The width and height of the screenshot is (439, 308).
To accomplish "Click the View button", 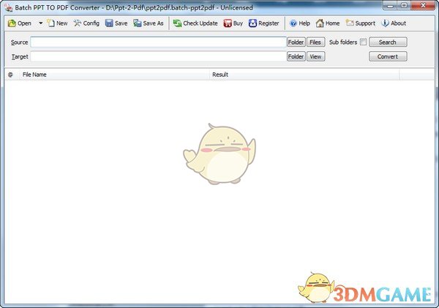I will click(x=315, y=56).
